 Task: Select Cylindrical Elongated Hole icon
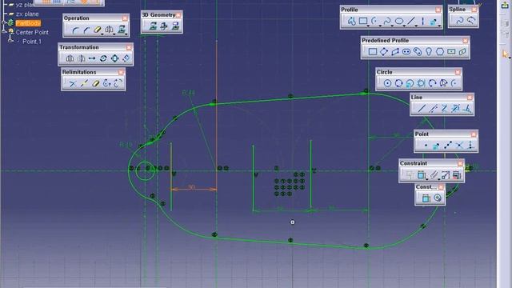pyautogui.click(x=418, y=51)
